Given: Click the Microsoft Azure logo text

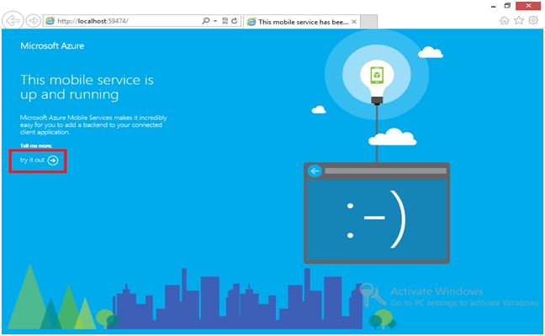Looking at the screenshot, I should coord(52,46).
